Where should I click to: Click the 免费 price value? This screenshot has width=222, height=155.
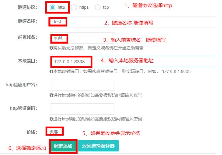pos(54,132)
